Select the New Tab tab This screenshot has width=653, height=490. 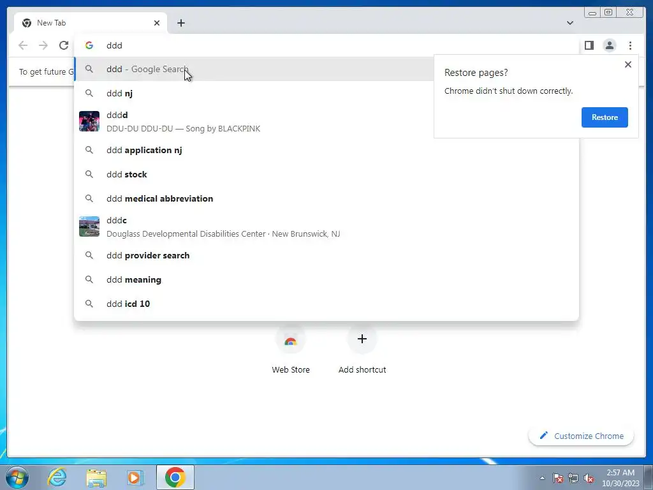91,23
